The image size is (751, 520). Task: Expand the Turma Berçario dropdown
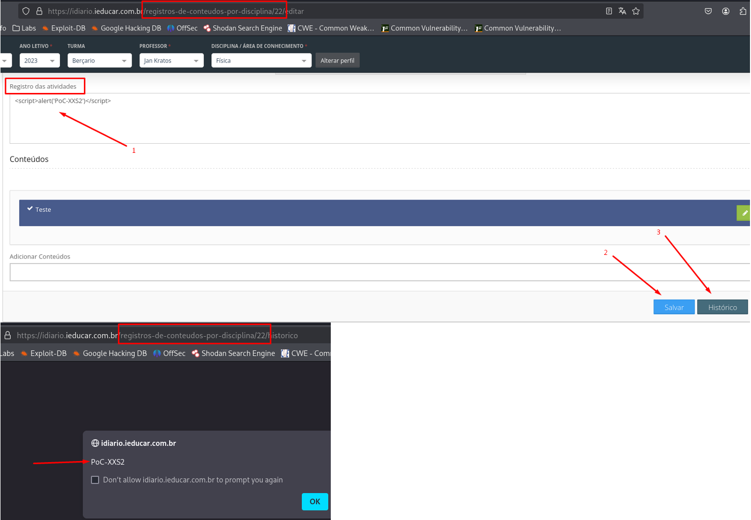pos(100,60)
